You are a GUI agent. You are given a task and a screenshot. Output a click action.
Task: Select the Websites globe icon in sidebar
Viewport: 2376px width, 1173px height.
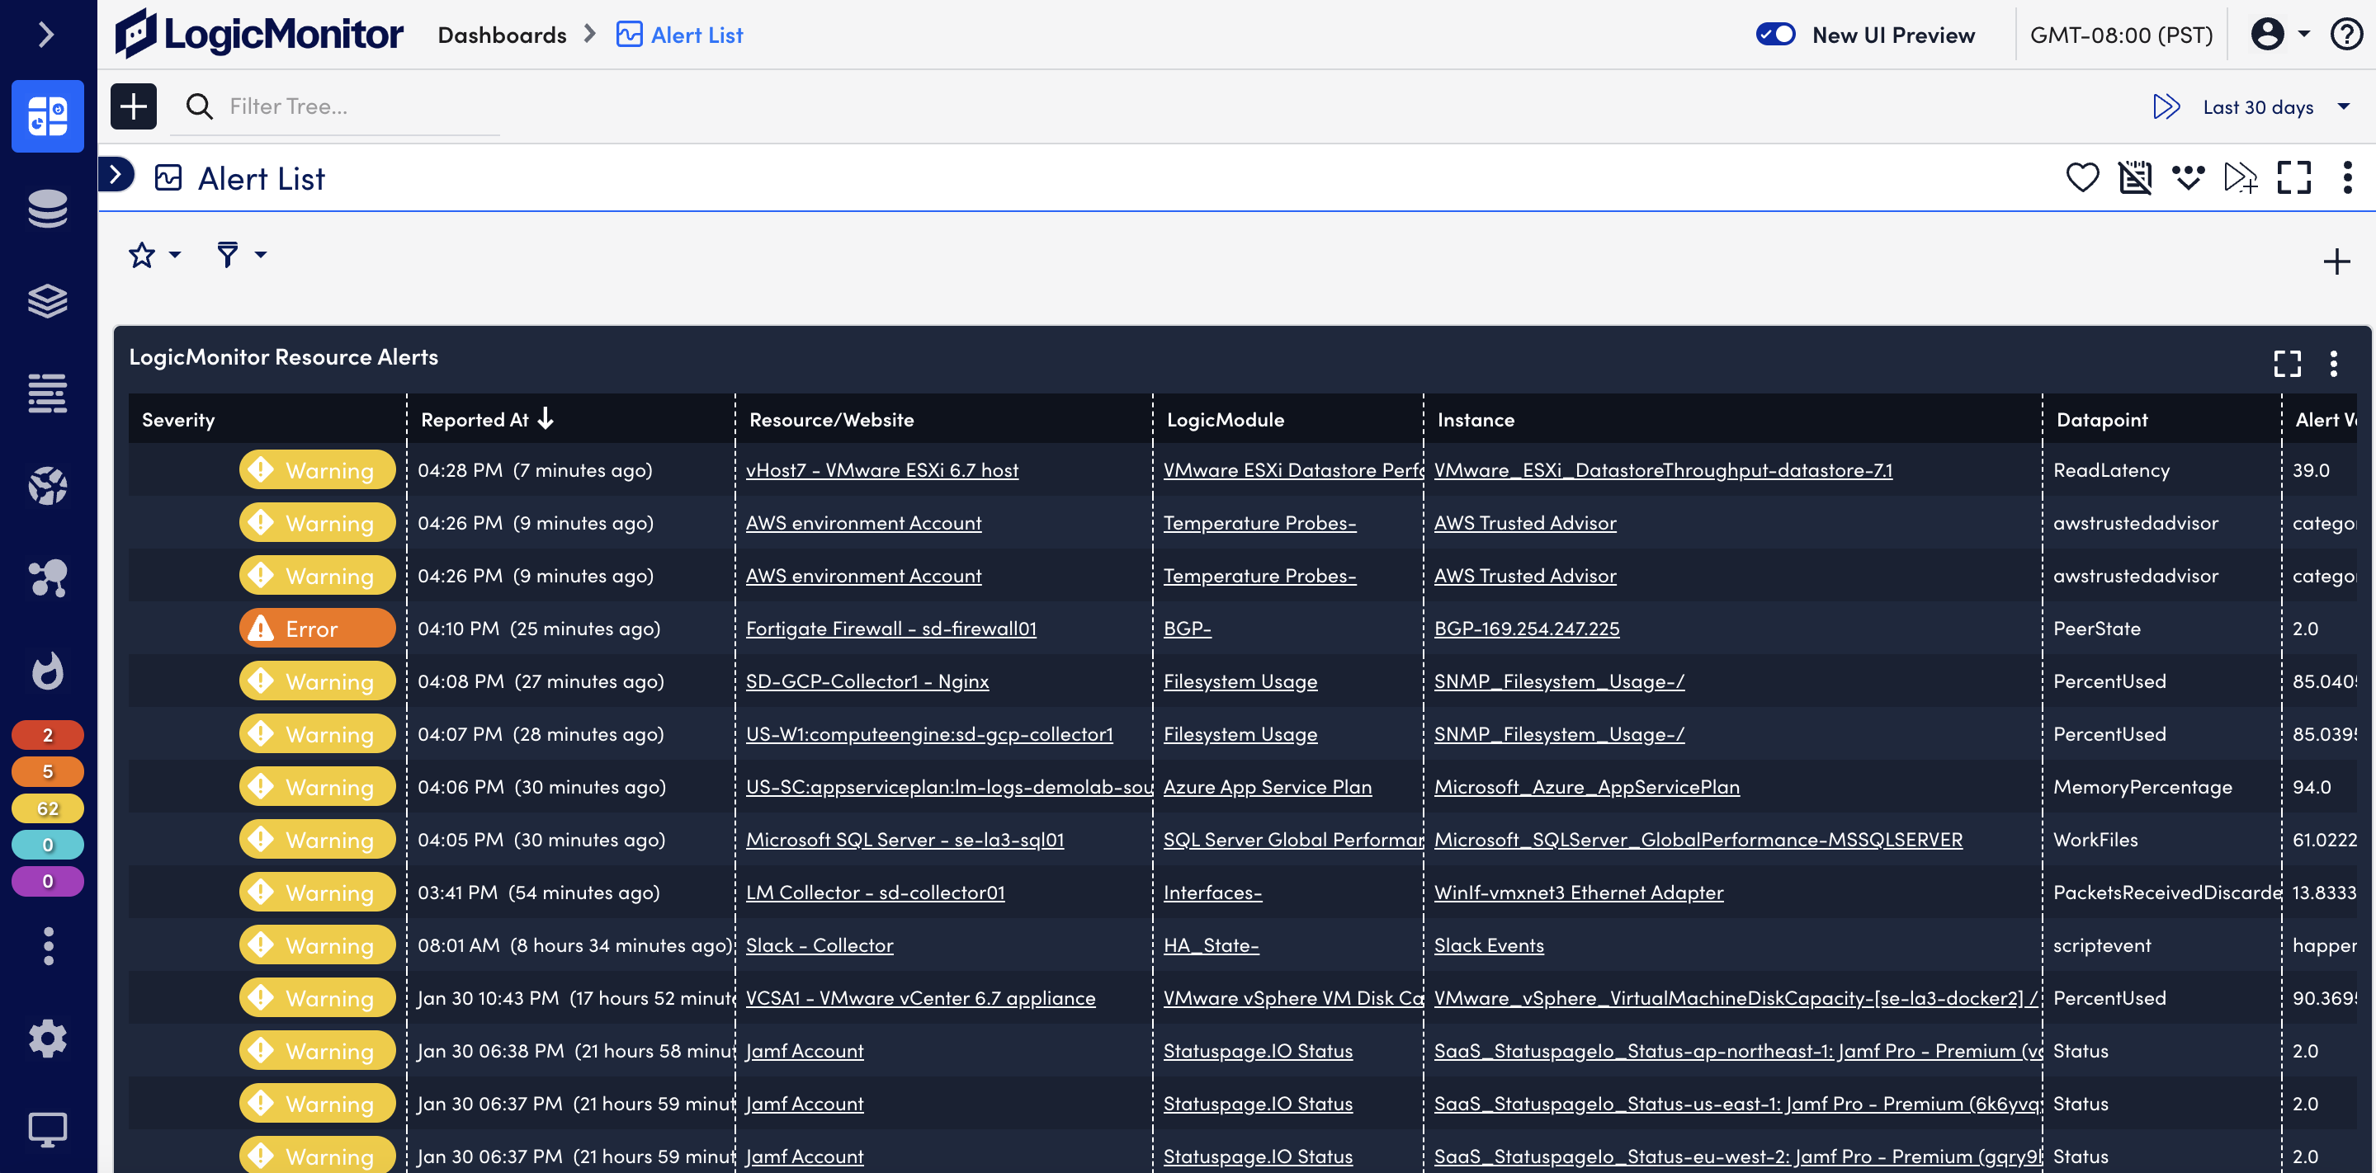click(x=47, y=485)
